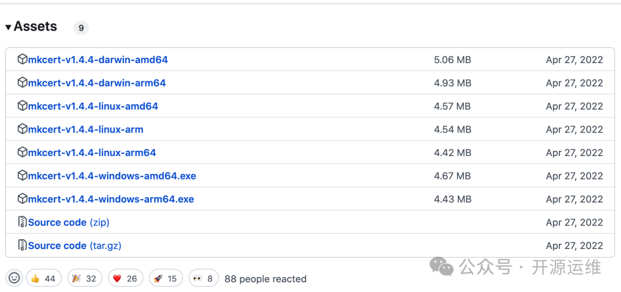
Task: Toggle the eyes reaction with 8
Action: click(x=204, y=279)
